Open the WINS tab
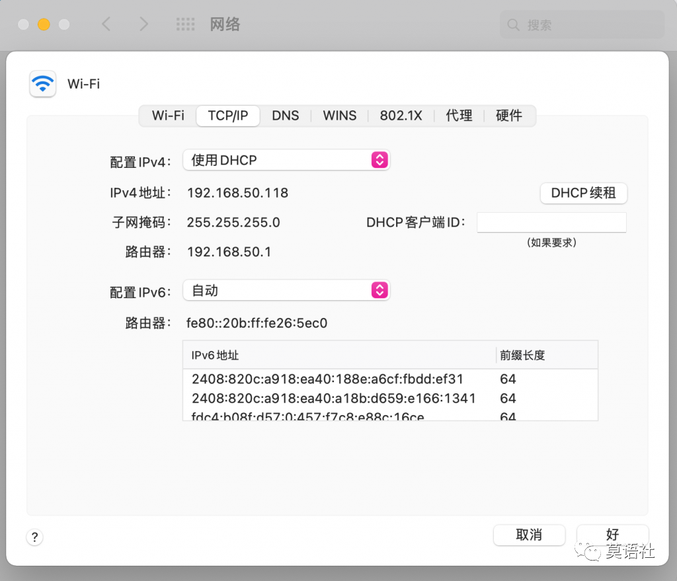The width and height of the screenshot is (677, 581). click(340, 116)
